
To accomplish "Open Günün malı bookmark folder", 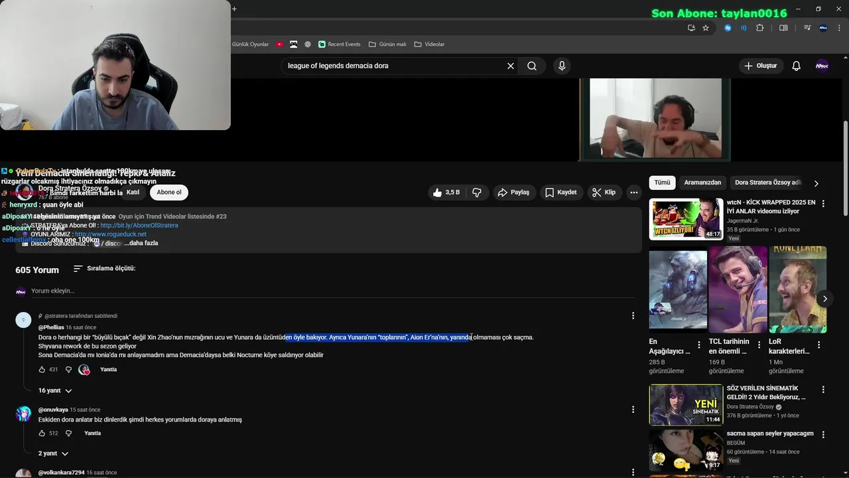I will pyautogui.click(x=387, y=44).
